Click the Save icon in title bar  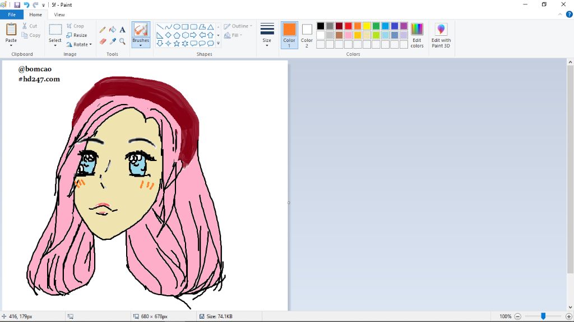[x=17, y=4]
